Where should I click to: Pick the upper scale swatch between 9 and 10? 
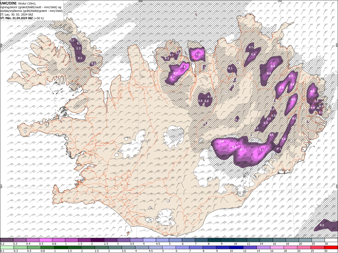pos(227,240)
